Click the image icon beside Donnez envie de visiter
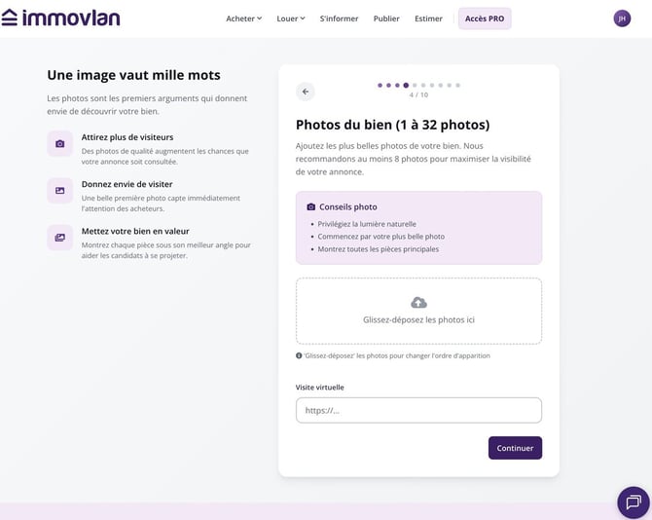 point(60,191)
